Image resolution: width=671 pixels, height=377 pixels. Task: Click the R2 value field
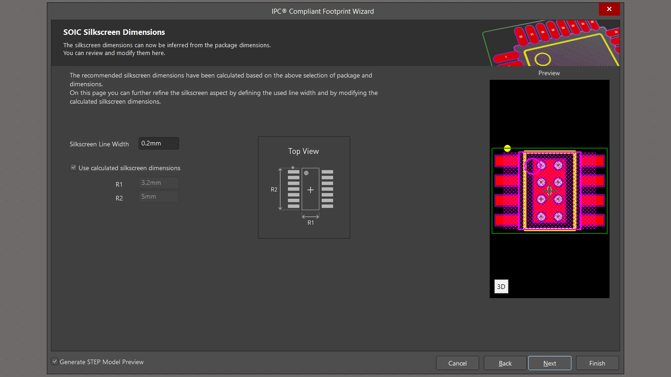tap(159, 197)
